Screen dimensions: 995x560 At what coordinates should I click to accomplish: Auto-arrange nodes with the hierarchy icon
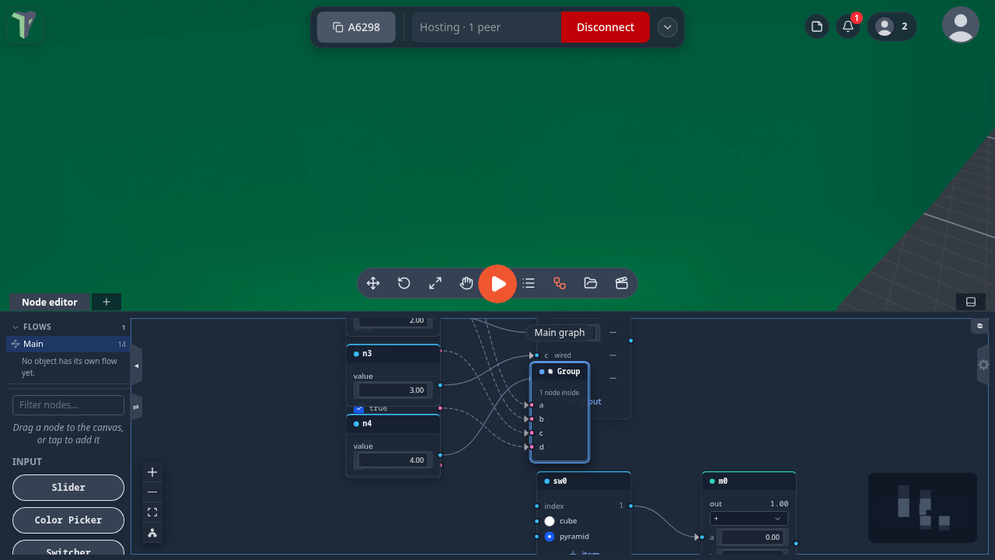tap(152, 533)
